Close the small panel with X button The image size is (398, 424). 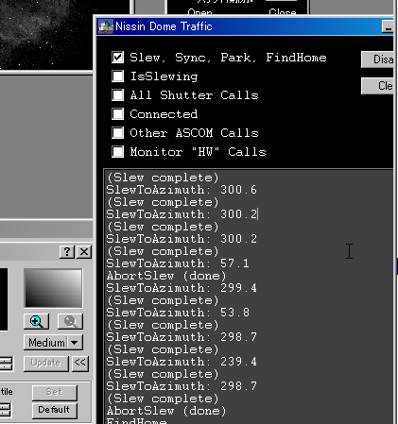click(84, 252)
